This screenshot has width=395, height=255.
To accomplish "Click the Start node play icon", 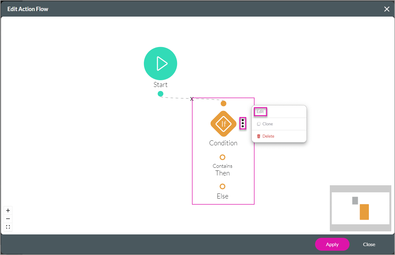I will click(160, 63).
